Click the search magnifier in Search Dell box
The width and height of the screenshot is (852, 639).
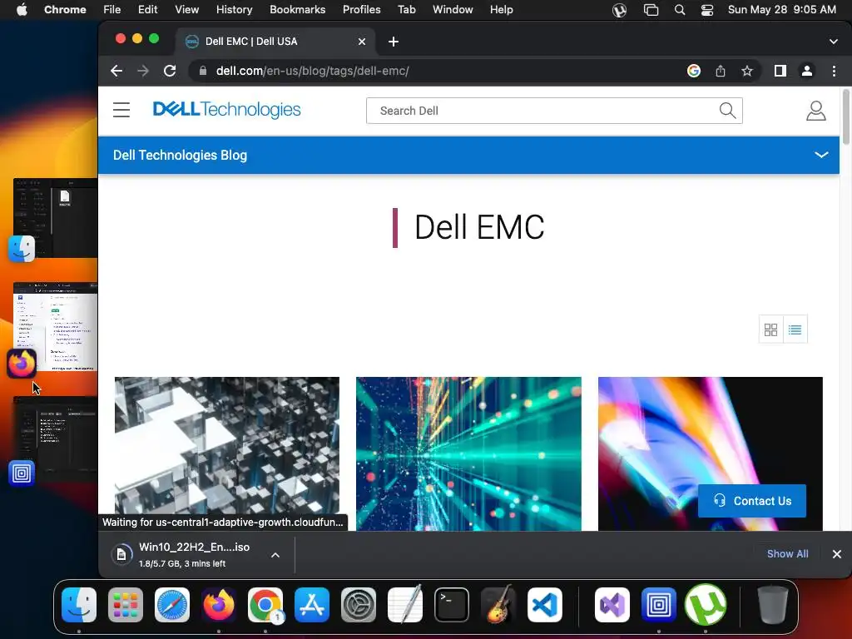(727, 111)
